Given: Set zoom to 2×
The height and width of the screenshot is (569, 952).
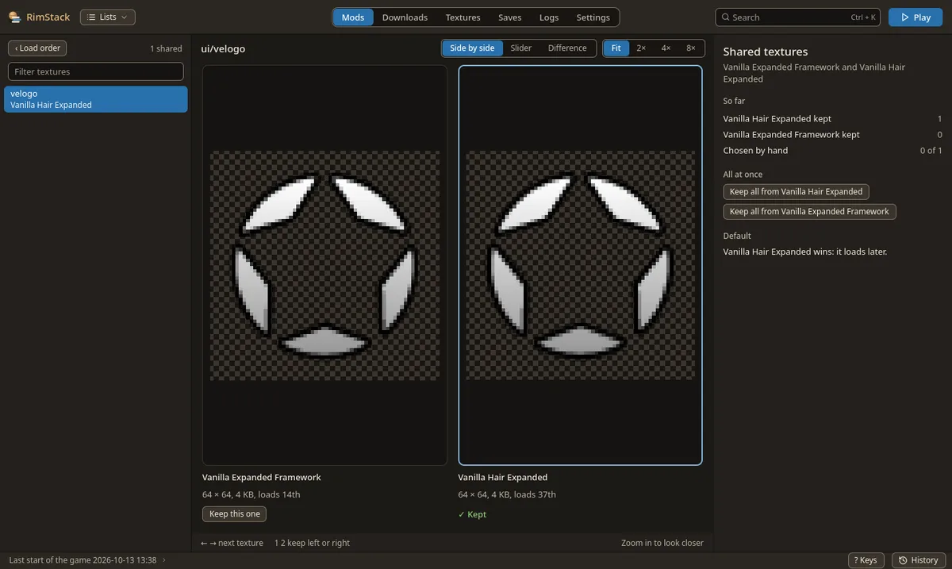Looking at the screenshot, I should [641, 48].
